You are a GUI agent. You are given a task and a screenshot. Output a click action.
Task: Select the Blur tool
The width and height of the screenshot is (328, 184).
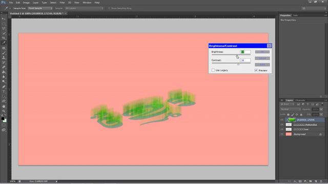pyautogui.click(x=4, y=77)
